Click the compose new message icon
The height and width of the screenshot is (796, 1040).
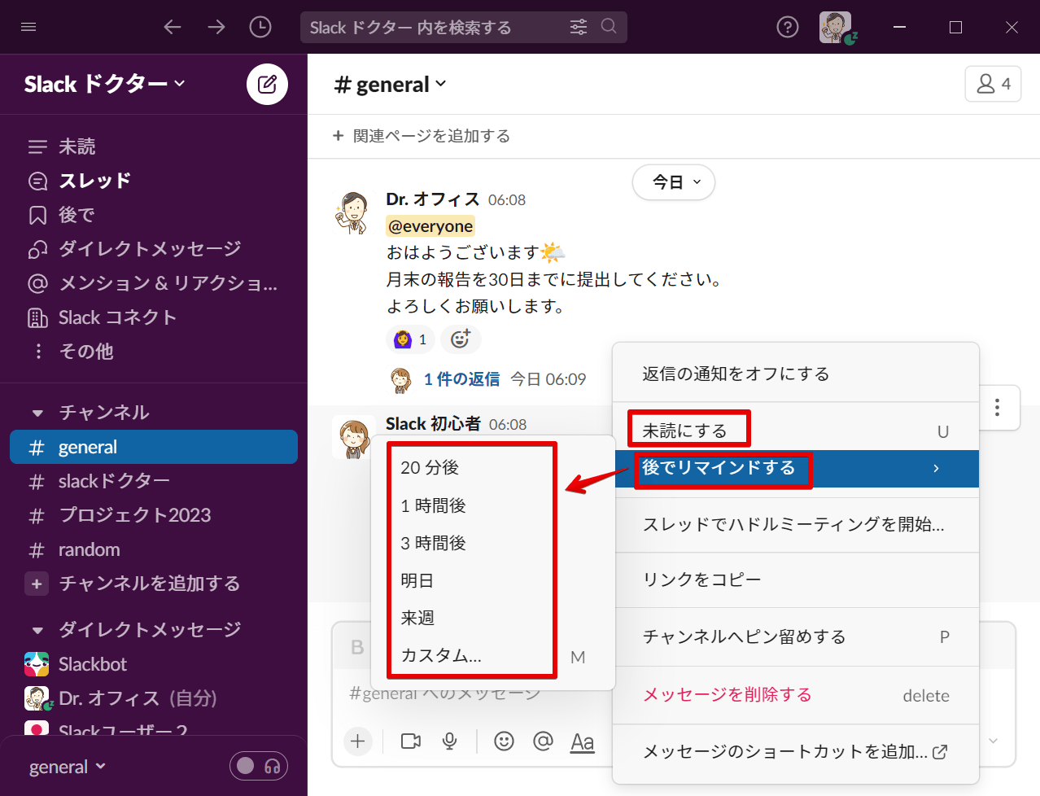point(267,84)
